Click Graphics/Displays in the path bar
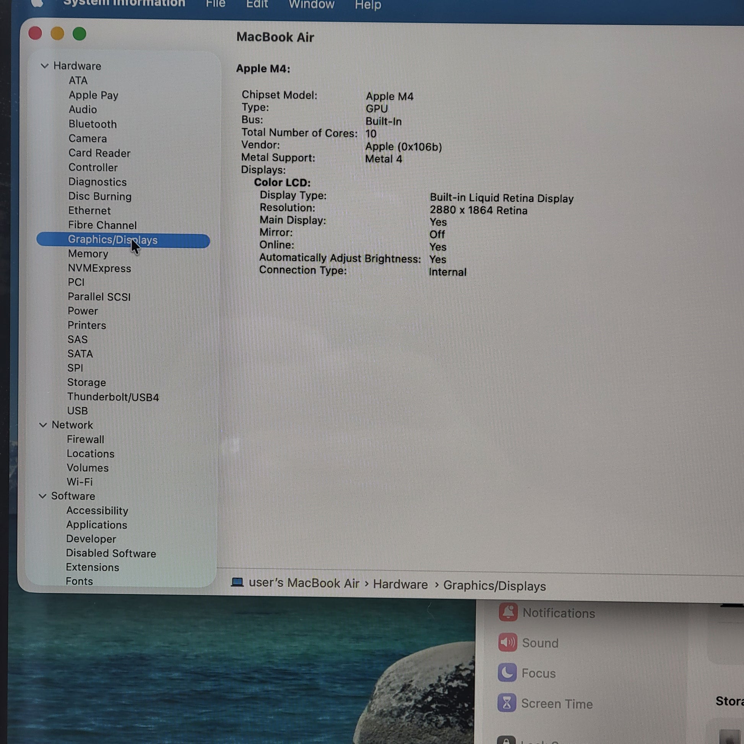This screenshot has width=744, height=744. click(494, 586)
